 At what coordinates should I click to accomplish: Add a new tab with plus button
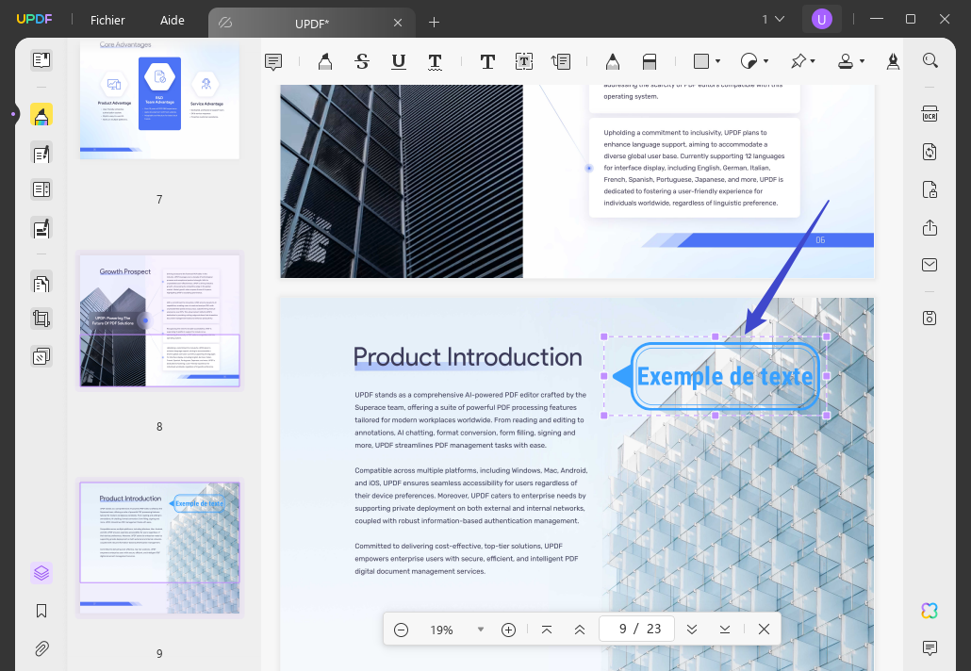(434, 23)
